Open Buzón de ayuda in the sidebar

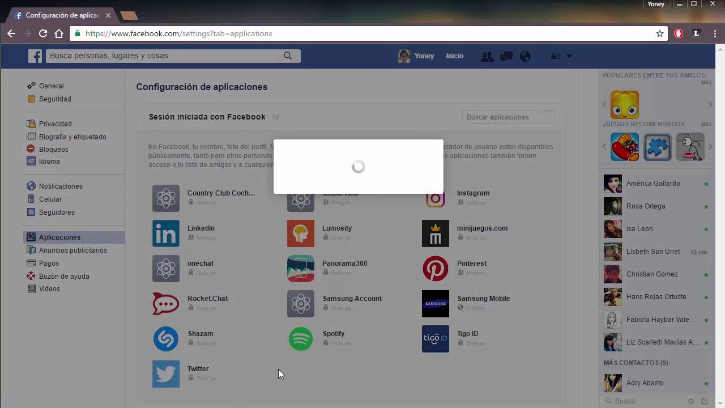pos(64,277)
